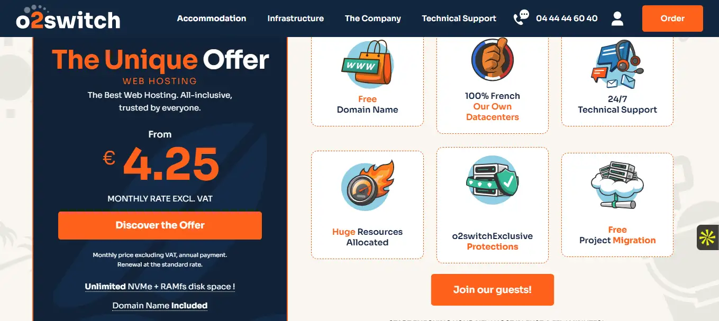Click the Discover the Offer button

click(x=160, y=225)
